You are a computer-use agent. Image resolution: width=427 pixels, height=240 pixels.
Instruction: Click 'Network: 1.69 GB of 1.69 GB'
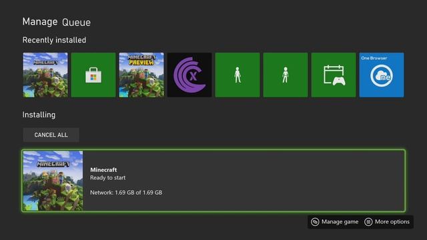[x=126, y=193]
